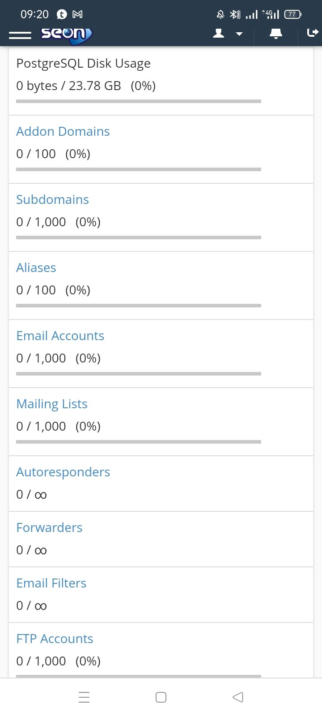Tap the PostgreSQL Disk Usage progress bar
The image size is (322, 717).
[139, 101]
